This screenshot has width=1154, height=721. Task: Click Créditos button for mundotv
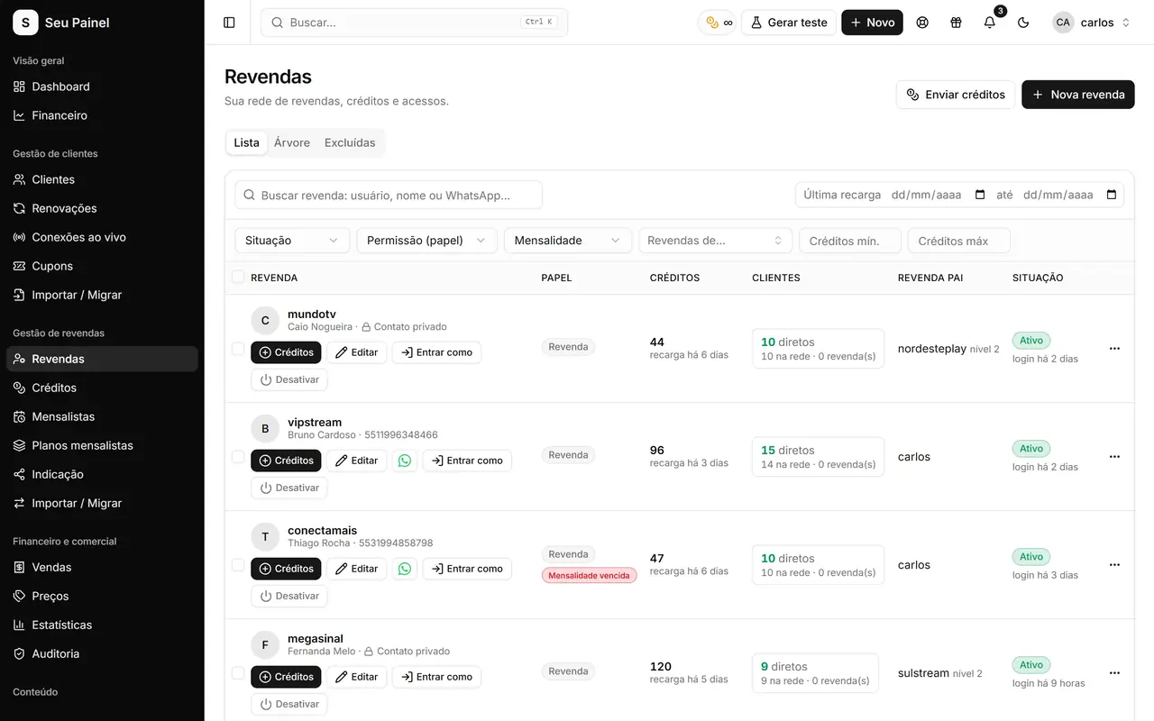point(286,352)
